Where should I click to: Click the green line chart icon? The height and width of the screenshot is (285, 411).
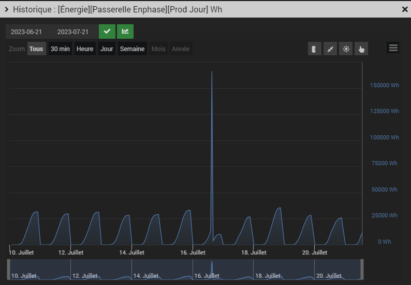tap(125, 31)
